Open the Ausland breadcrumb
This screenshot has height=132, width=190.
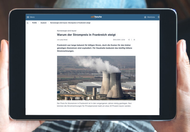(44, 23)
